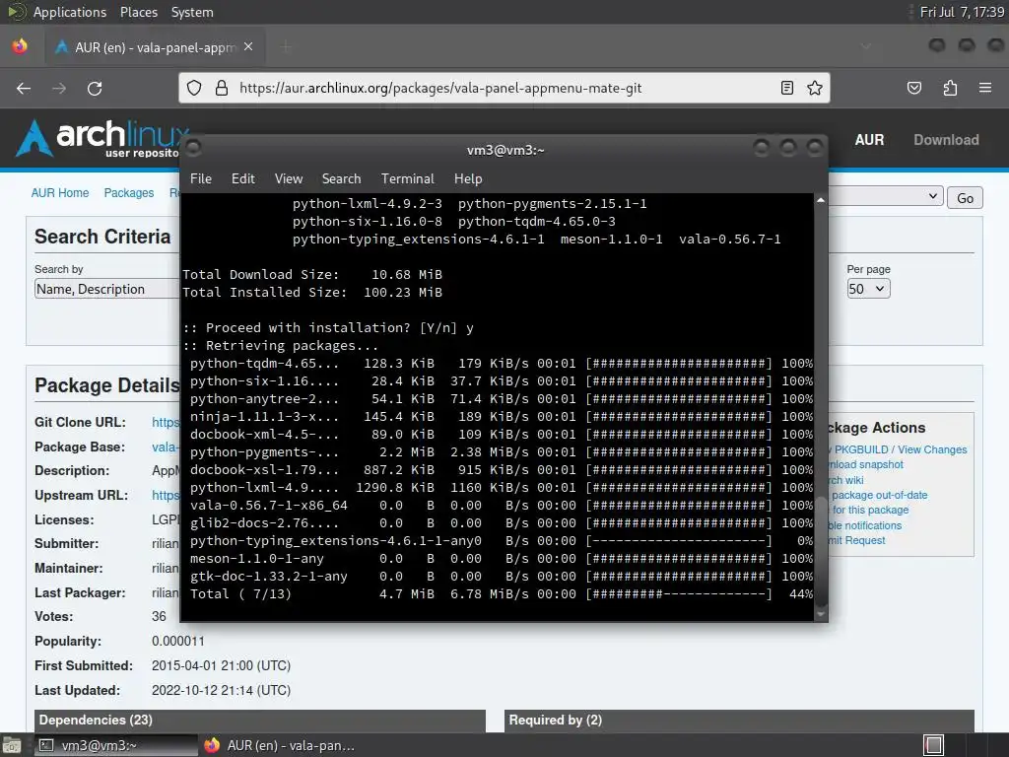
Task: Switch to AUR Firefox window in taskbar
Action: pos(280,745)
